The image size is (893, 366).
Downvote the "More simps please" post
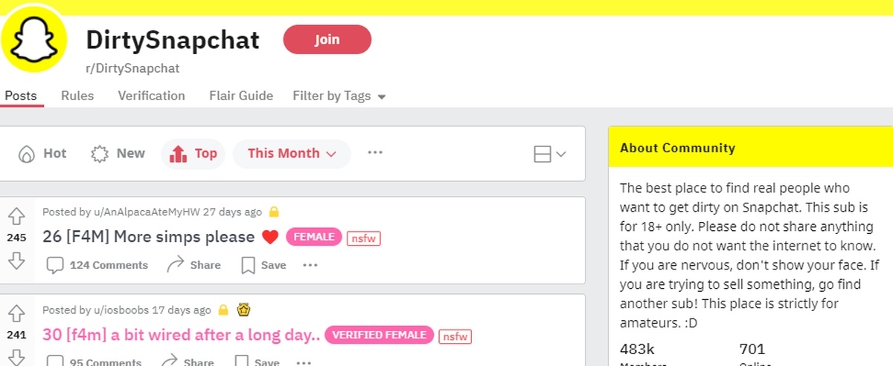(16, 260)
